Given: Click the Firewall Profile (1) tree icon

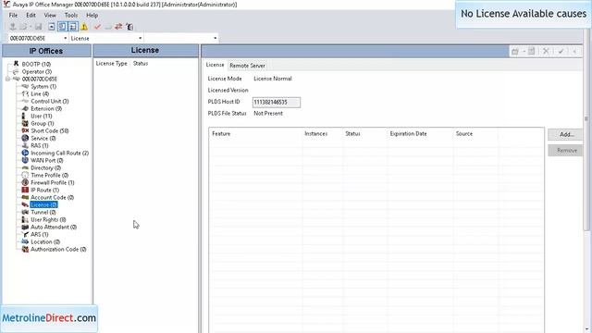Looking at the screenshot, I should click(x=25, y=182).
